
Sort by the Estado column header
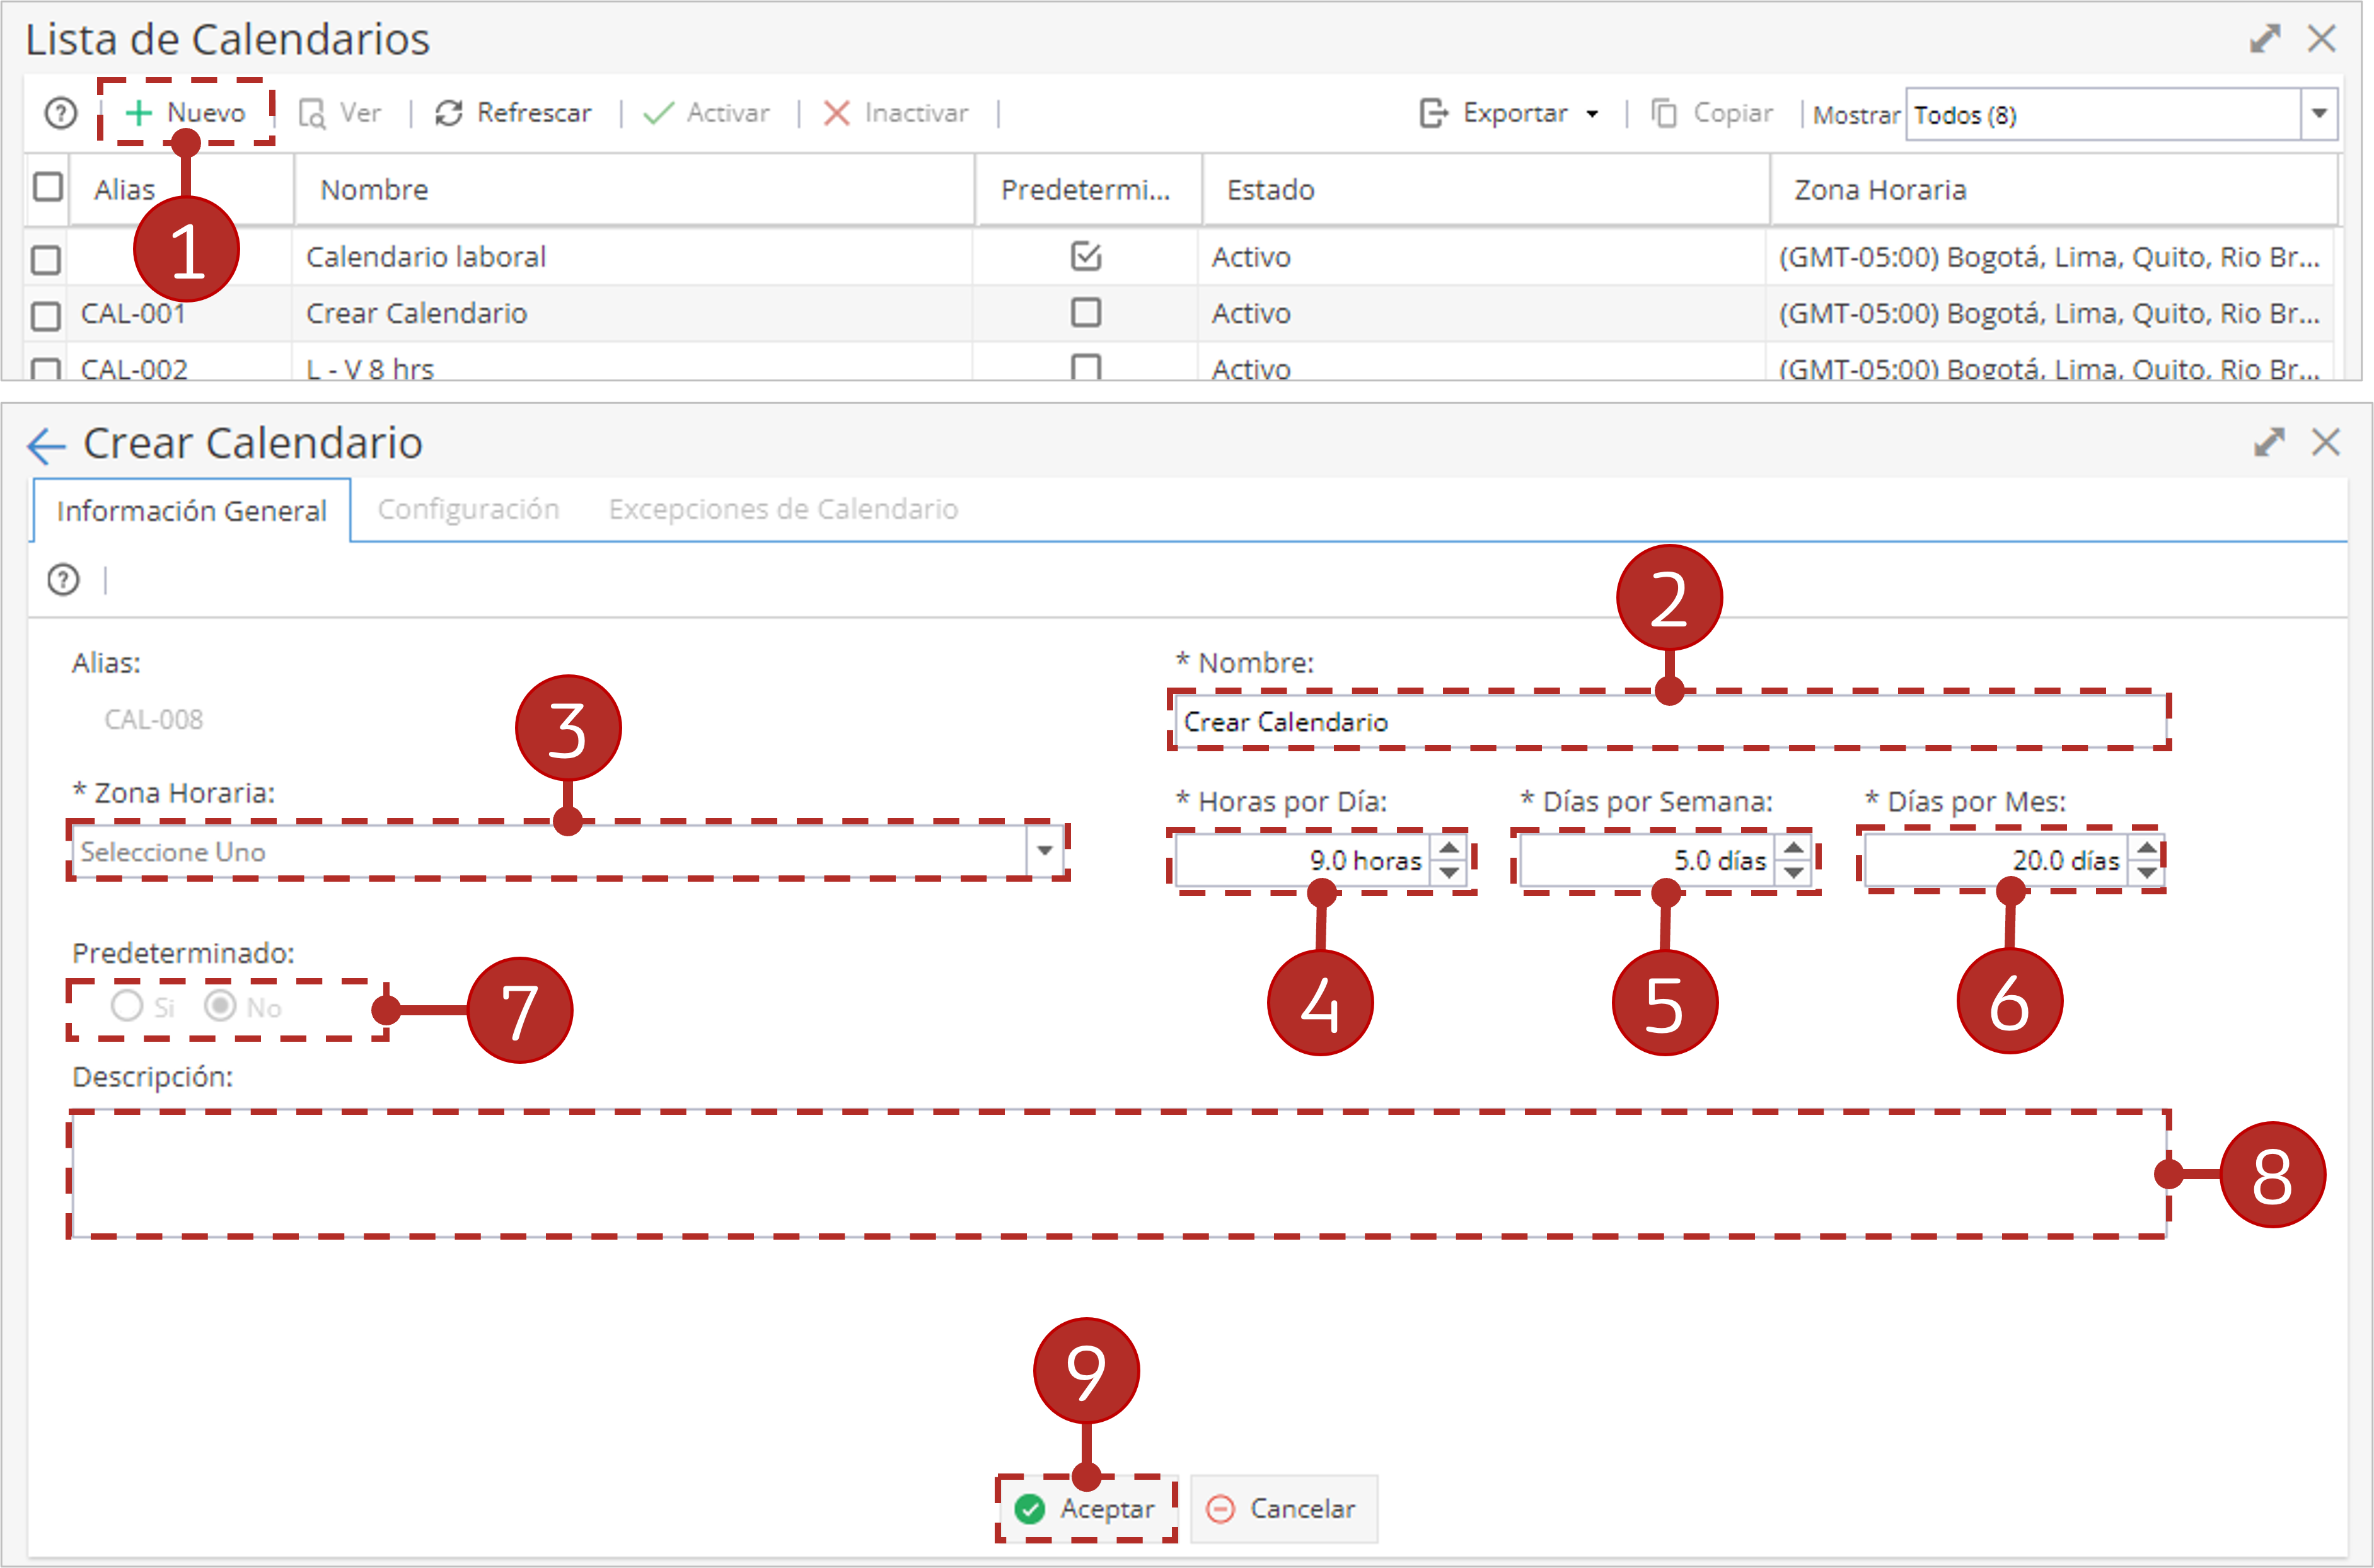point(1485,189)
